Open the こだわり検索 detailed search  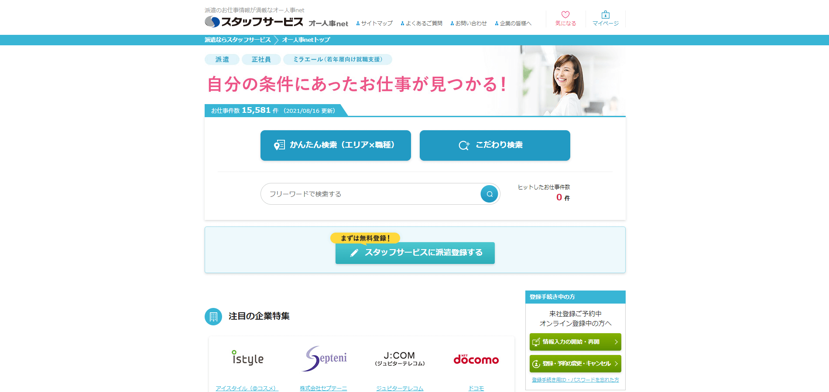(495, 145)
